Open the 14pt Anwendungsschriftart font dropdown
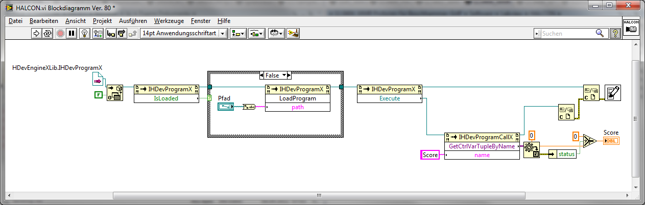Image resolution: width=645 pixels, height=205 pixels. [184, 33]
